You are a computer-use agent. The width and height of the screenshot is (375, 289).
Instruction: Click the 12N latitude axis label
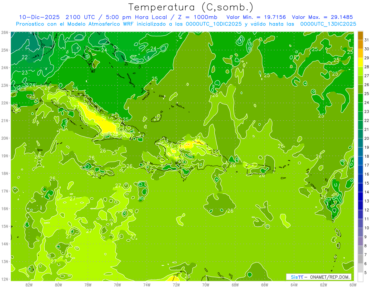(x=5, y=279)
